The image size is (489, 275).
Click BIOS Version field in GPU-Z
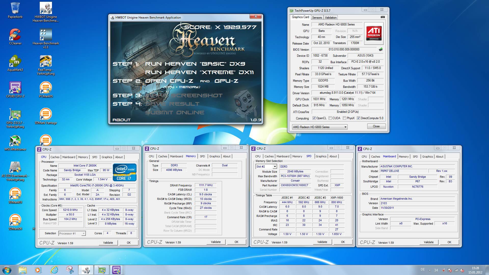344,49
